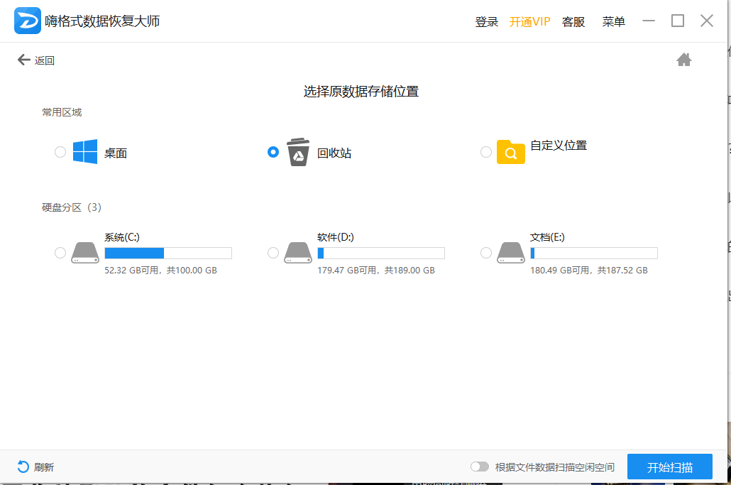
Task: Open the 菜单 menu
Action: pyautogui.click(x=613, y=22)
